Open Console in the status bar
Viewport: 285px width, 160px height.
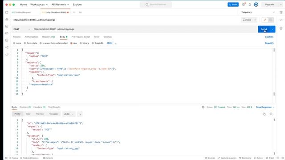point(48,158)
